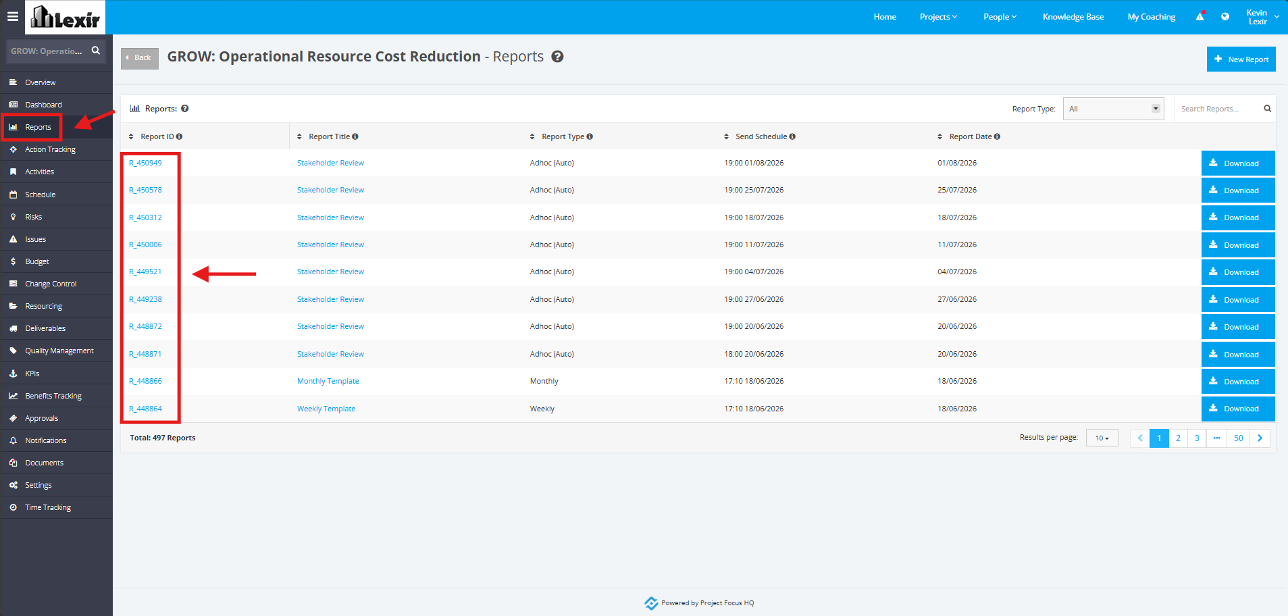Image resolution: width=1288 pixels, height=616 pixels.
Task: Sort by Report Date sort arrows
Action: point(939,136)
